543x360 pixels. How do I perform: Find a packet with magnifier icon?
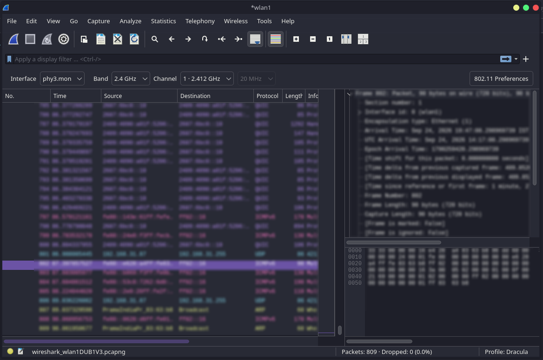click(x=155, y=39)
